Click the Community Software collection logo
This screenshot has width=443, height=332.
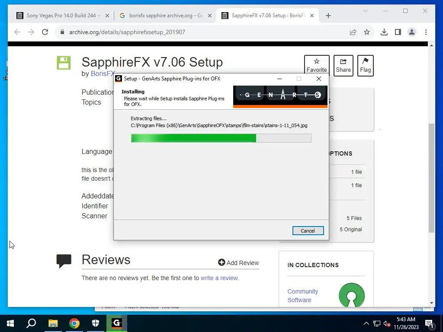tap(351, 295)
